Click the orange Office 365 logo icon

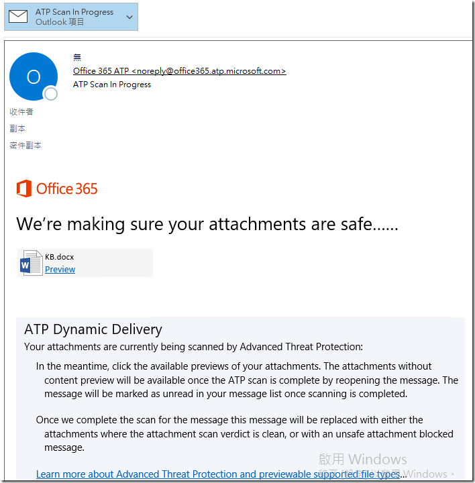coord(24,189)
